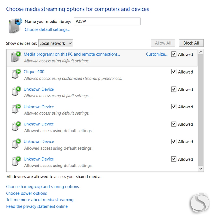Open Choose default settings link
The image size is (212, 217).
click(x=47, y=29)
